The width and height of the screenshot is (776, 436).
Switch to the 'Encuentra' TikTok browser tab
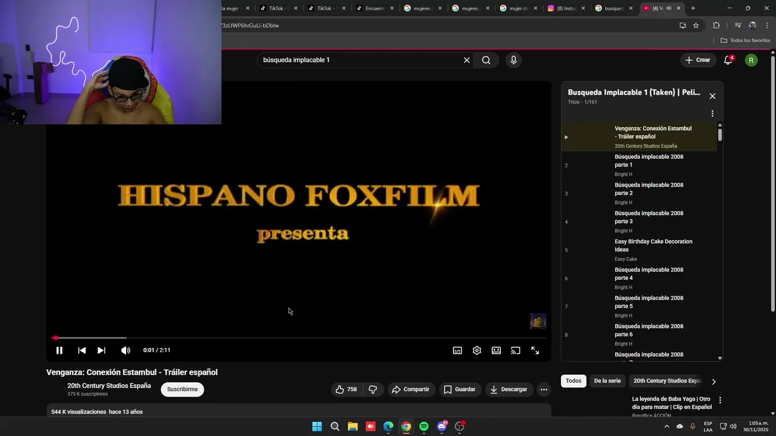point(375,8)
